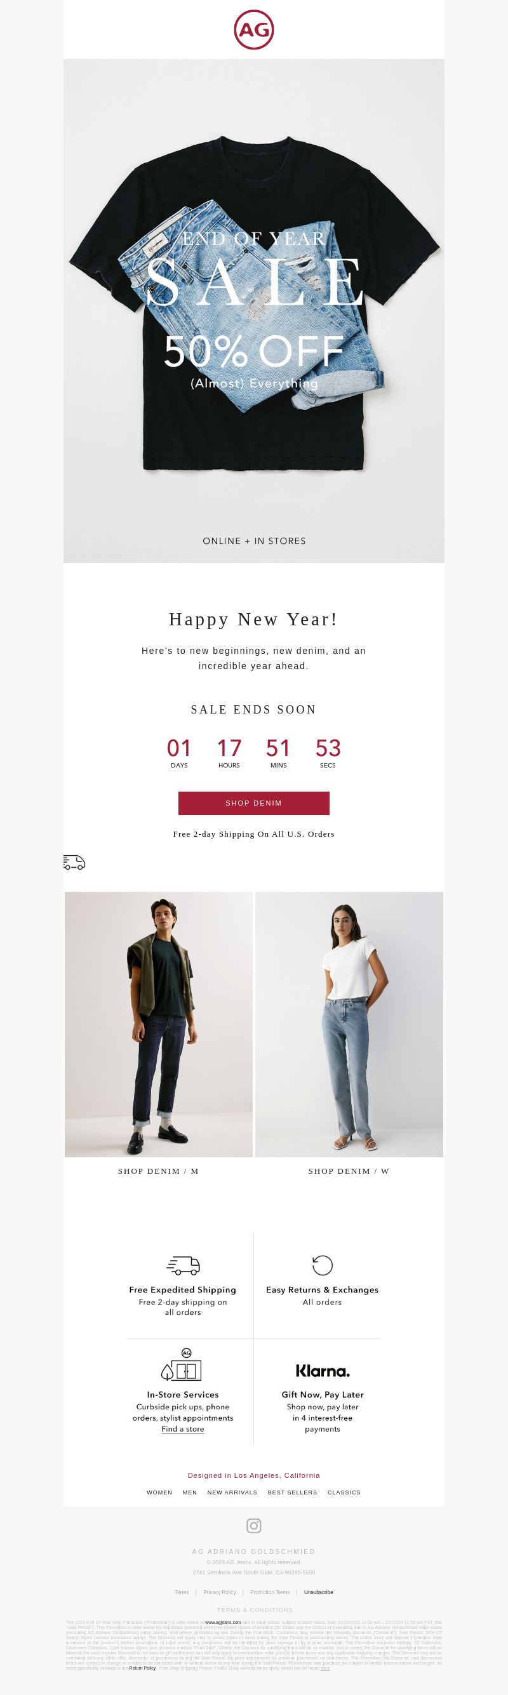508x1695 pixels.
Task: Click the AG logo at top
Action: click(254, 30)
